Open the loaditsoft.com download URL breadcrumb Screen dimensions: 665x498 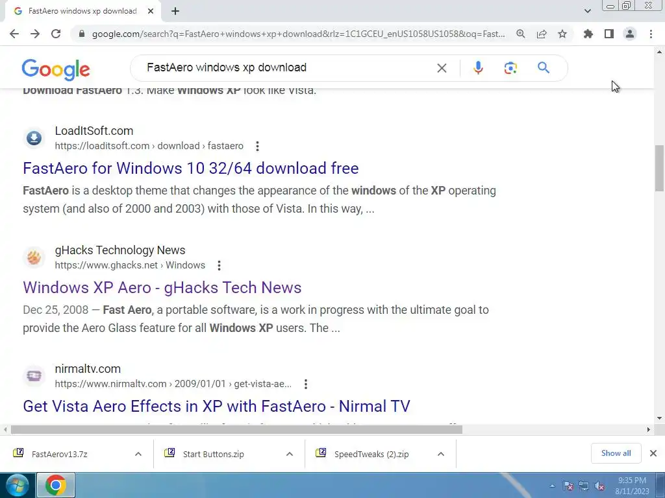(x=149, y=146)
